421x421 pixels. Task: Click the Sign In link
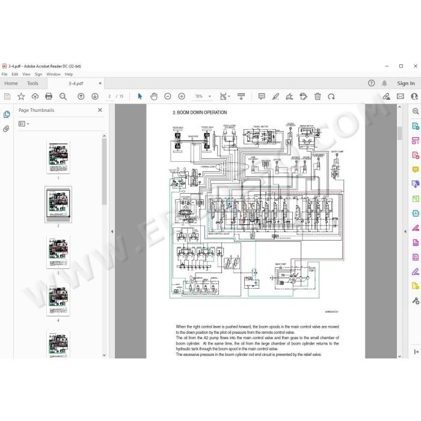(x=406, y=83)
